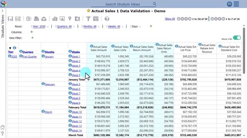Open the Months: All row filter
The height and width of the screenshot is (138, 247).
(90, 26)
